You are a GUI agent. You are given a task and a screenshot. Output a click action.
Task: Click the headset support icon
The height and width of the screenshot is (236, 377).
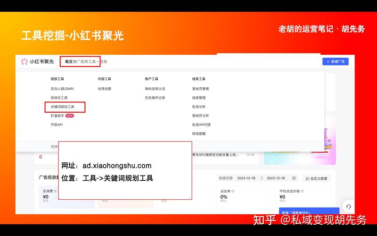point(348,206)
